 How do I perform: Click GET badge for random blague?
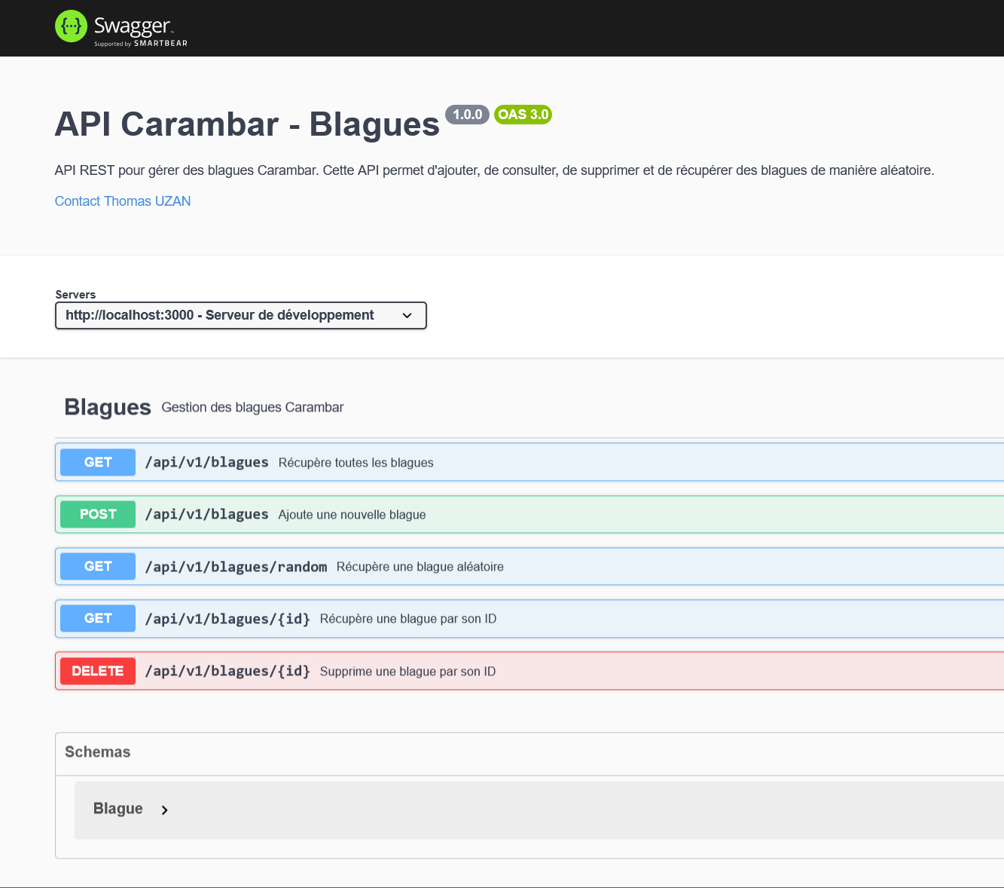click(98, 566)
